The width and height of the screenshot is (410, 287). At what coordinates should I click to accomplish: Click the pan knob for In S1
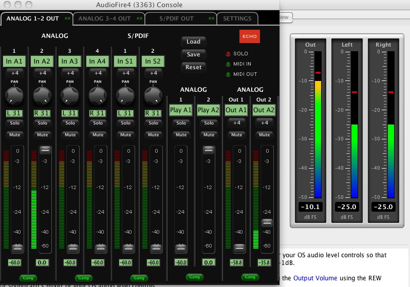pos(125,96)
